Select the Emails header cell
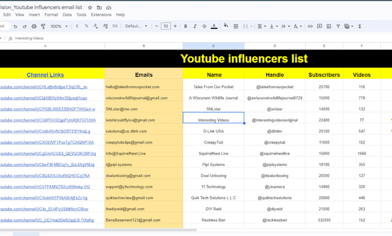This screenshot has height=236, width=392. (144, 74)
